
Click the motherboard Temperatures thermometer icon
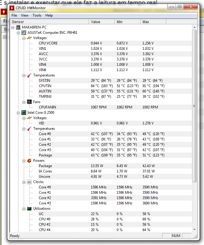pyautogui.click(x=29, y=75)
